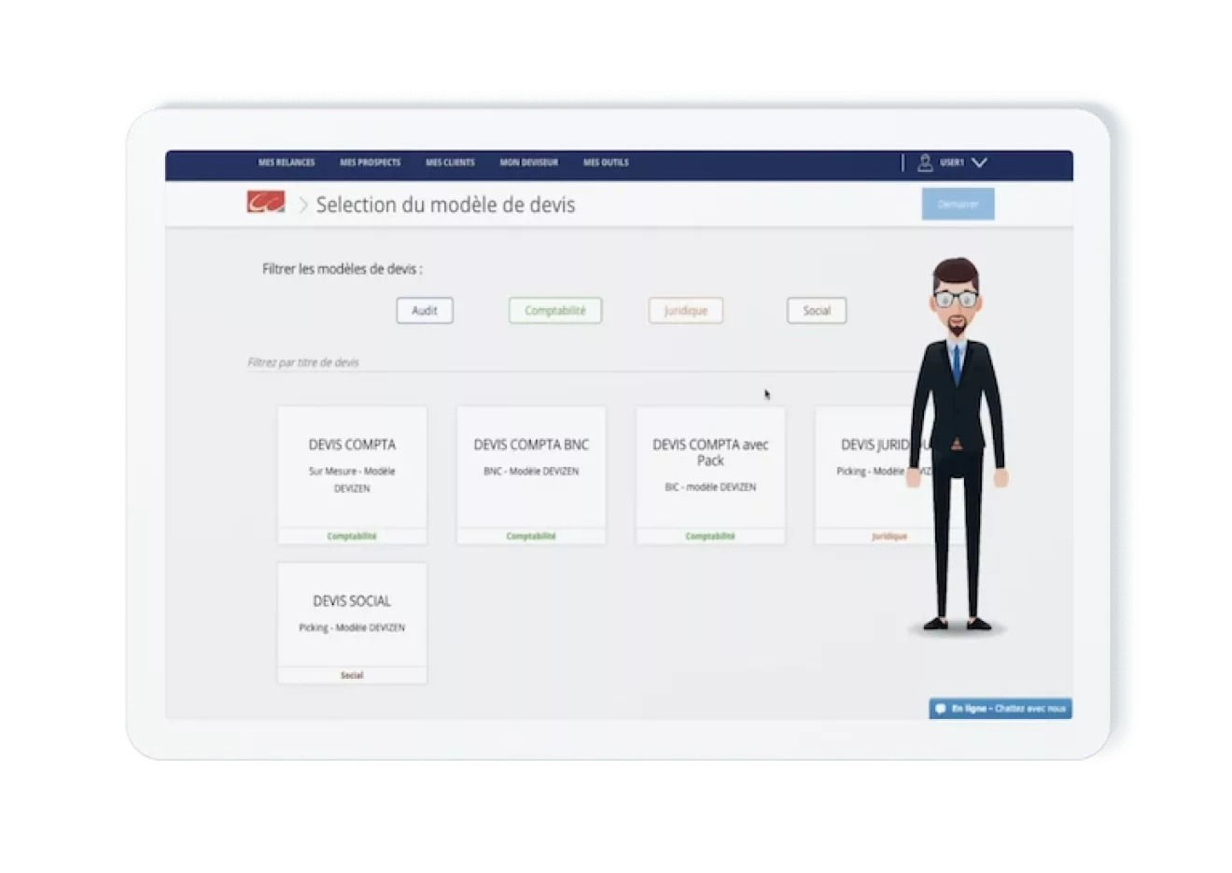Select the DEVIS COMPTA Sur Mesure card
This screenshot has width=1232, height=873.
[352, 474]
